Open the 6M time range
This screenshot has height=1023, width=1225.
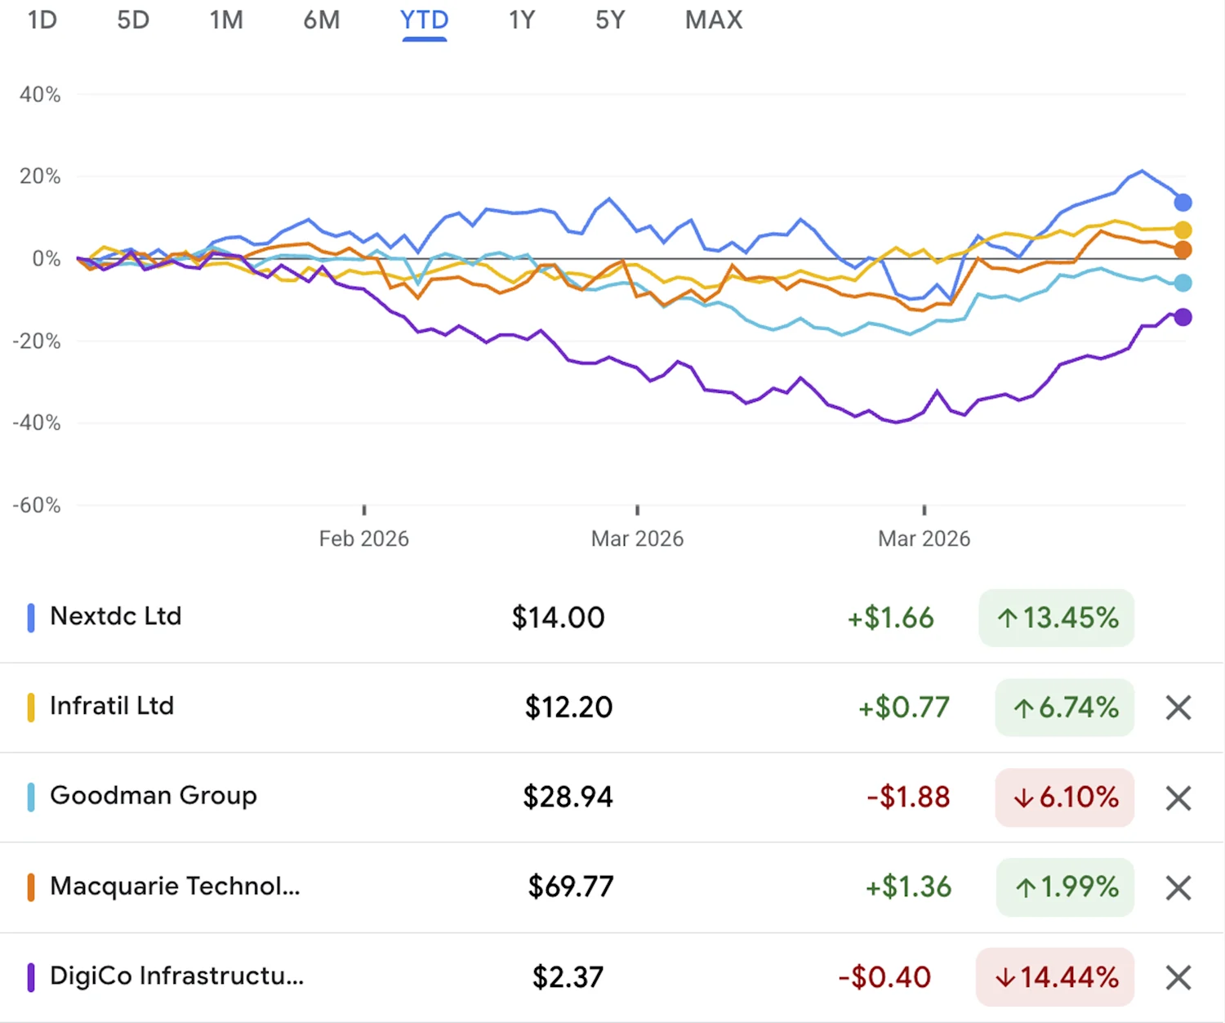click(322, 20)
